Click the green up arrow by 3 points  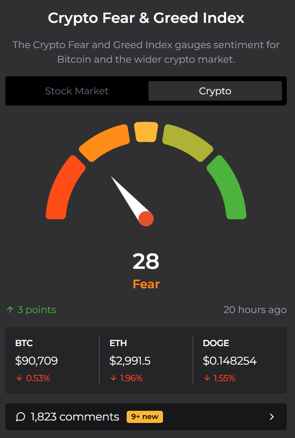pyautogui.click(x=10, y=310)
